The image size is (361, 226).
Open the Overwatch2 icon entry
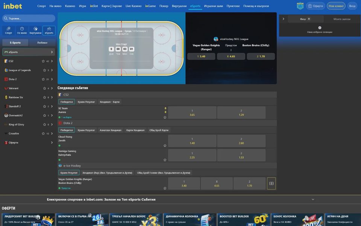coord(6,115)
